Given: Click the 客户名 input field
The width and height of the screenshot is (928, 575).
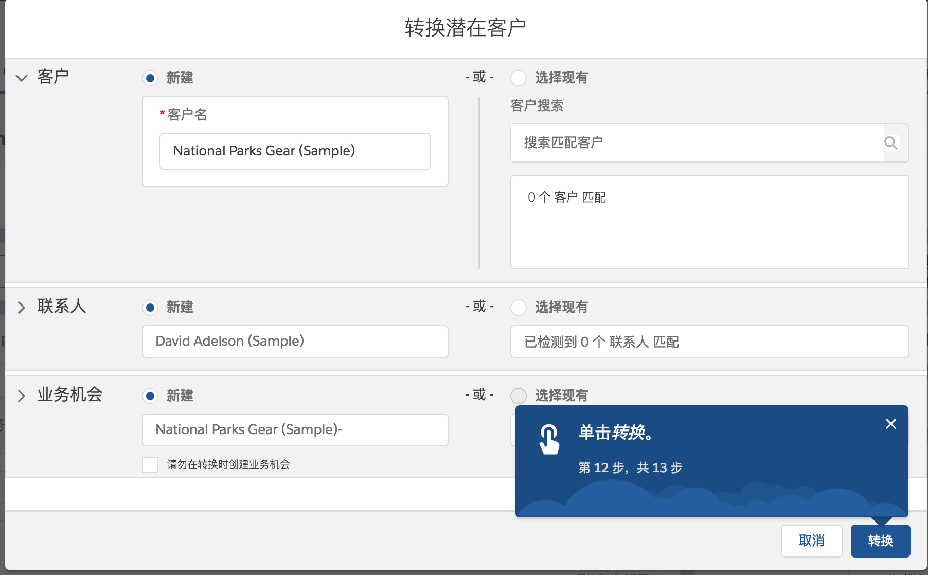Looking at the screenshot, I should pos(295,151).
